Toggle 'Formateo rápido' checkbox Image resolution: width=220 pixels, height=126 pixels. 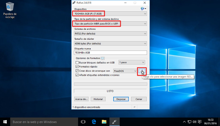click(77, 67)
